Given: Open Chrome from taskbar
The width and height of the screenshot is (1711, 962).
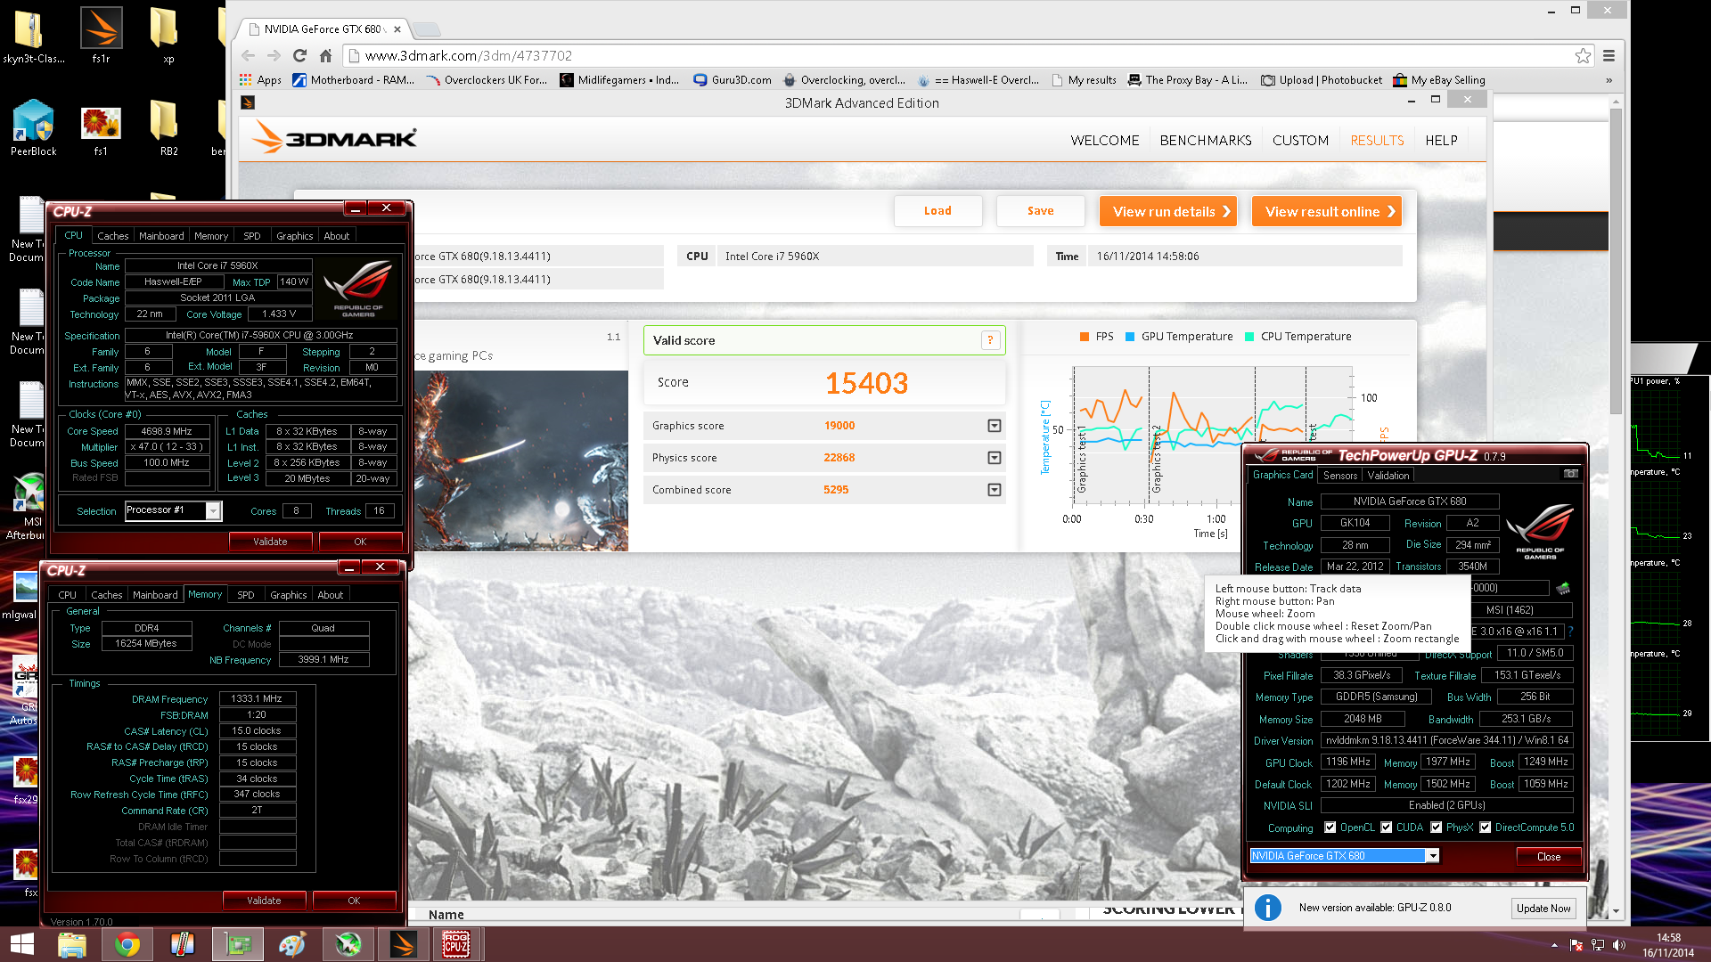Looking at the screenshot, I should click(x=127, y=944).
